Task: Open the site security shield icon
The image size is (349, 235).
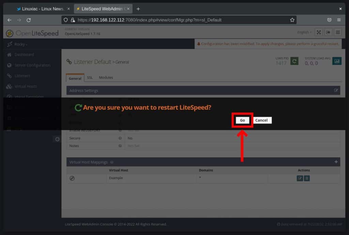Action: (x=65, y=20)
